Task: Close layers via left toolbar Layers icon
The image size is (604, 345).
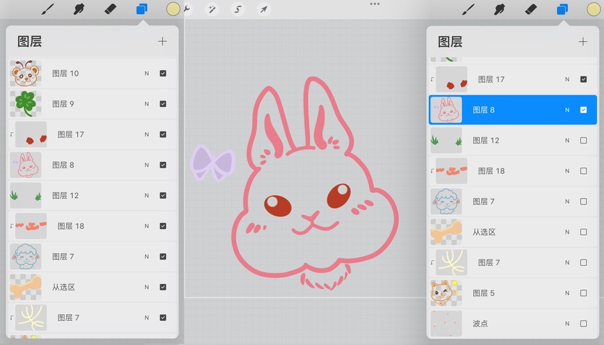Action: point(142,9)
